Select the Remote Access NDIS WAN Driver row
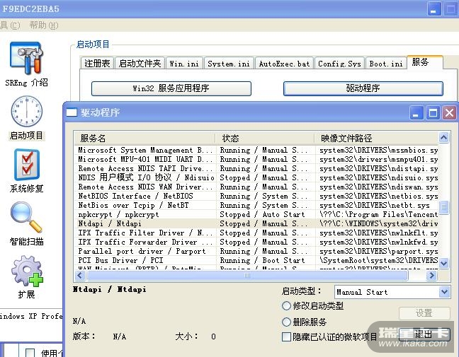 tap(256, 187)
